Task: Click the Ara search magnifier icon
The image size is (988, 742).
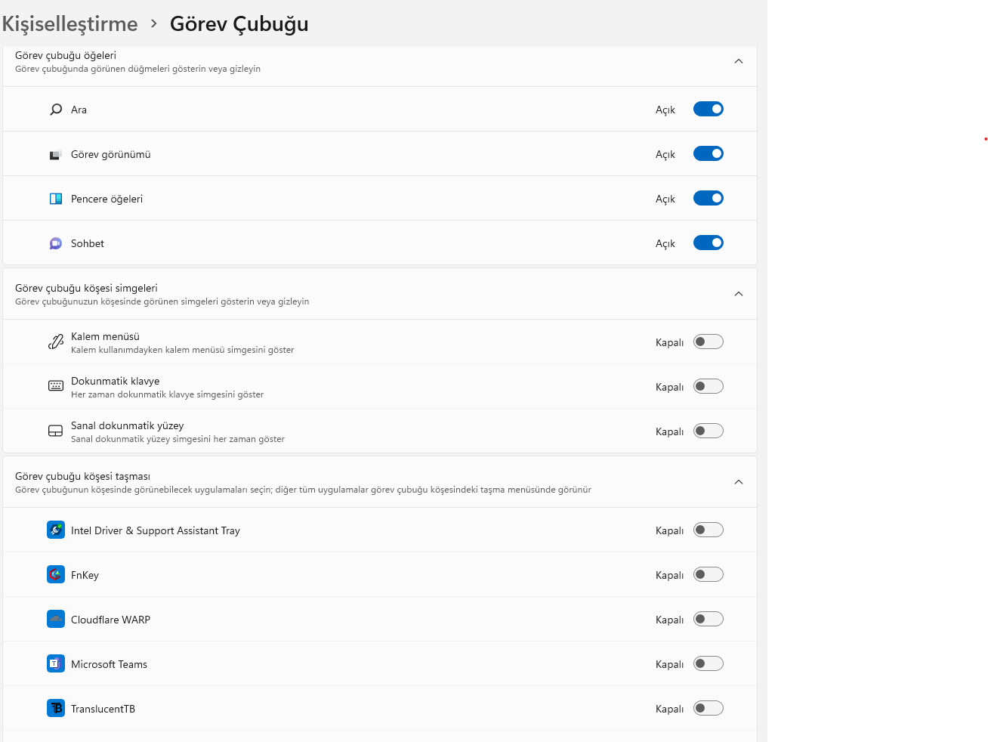Action: coord(56,110)
